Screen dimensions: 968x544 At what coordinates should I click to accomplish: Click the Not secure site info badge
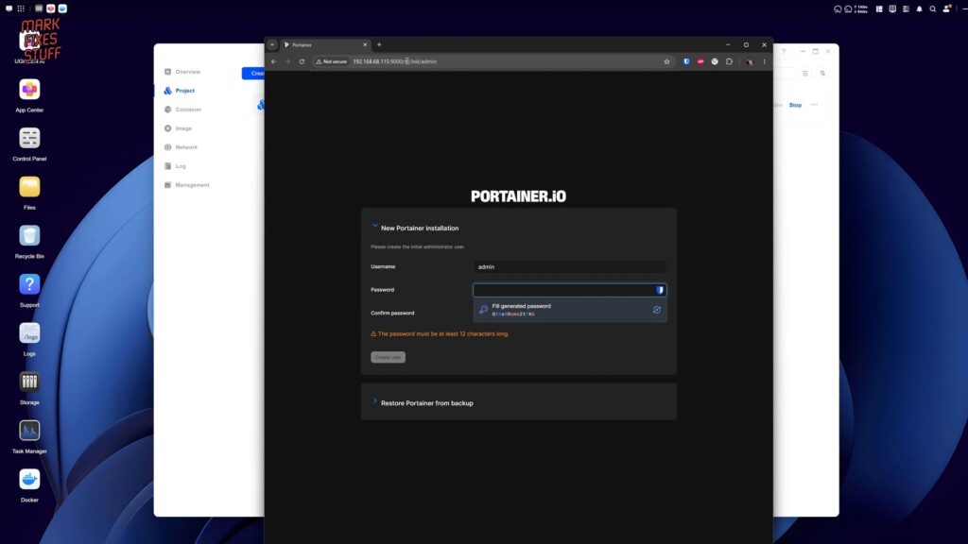[x=332, y=61]
